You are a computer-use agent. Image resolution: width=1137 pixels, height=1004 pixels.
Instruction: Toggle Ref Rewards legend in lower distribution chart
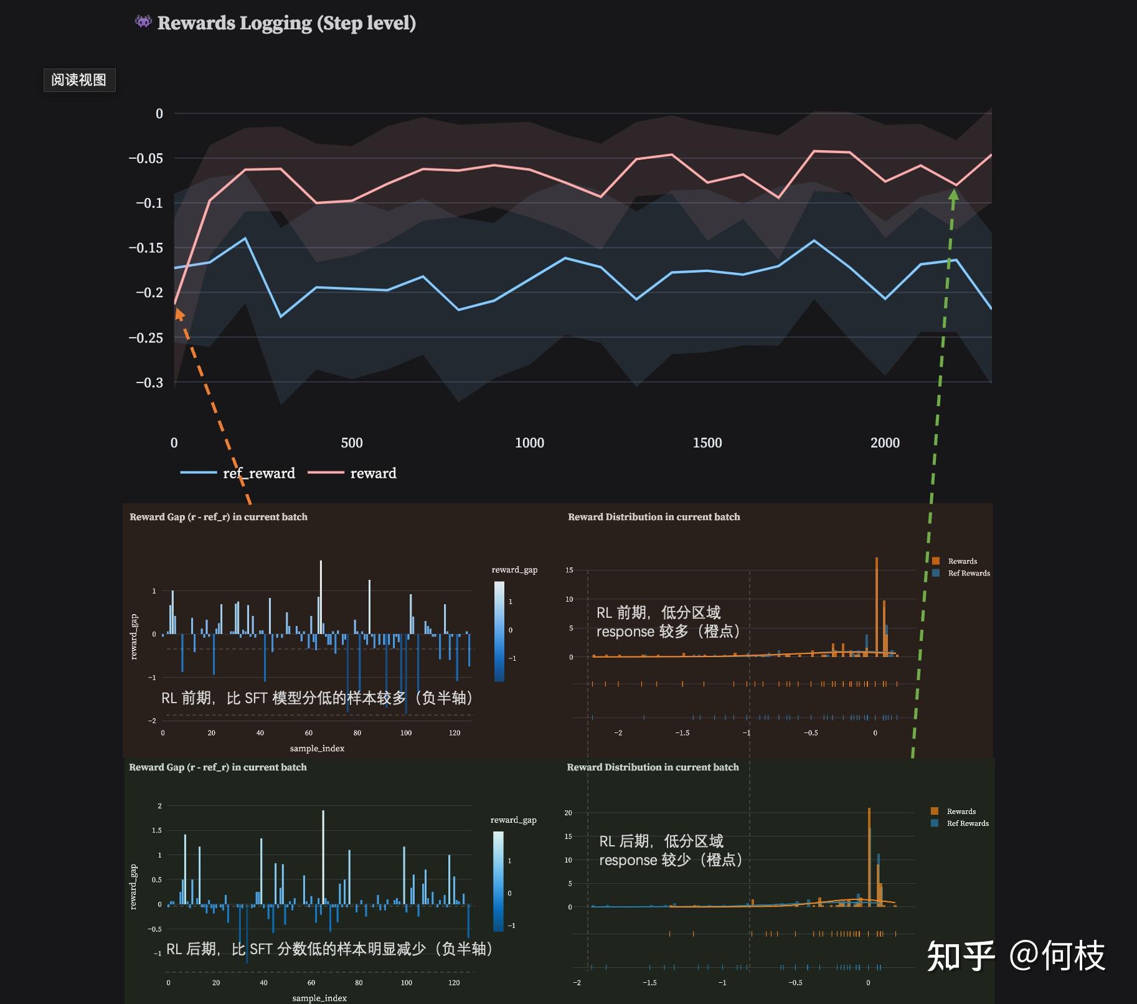pyautogui.click(x=960, y=823)
